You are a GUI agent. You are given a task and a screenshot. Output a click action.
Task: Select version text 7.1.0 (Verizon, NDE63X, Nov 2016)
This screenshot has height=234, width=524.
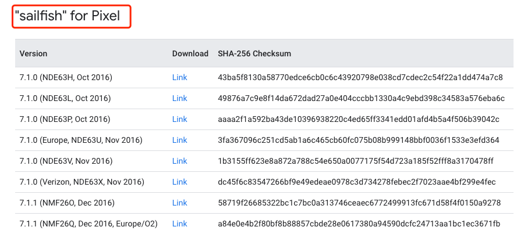(x=82, y=182)
